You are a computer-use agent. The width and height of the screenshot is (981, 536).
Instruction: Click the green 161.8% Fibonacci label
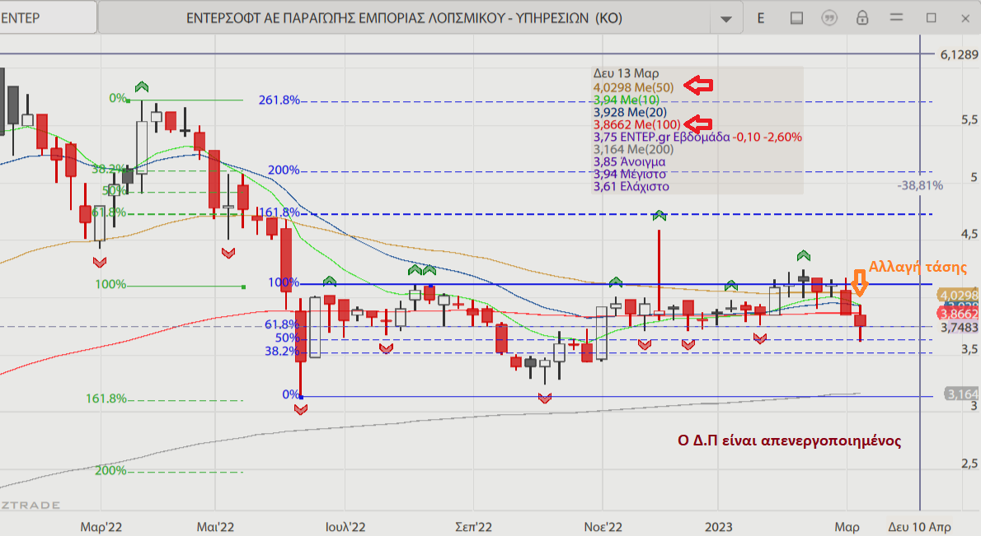pyautogui.click(x=106, y=399)
